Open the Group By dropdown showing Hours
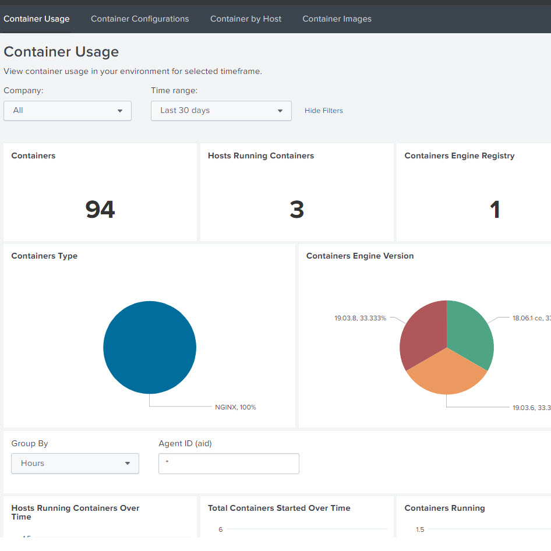The image size is (551, 551). (75, 463)
